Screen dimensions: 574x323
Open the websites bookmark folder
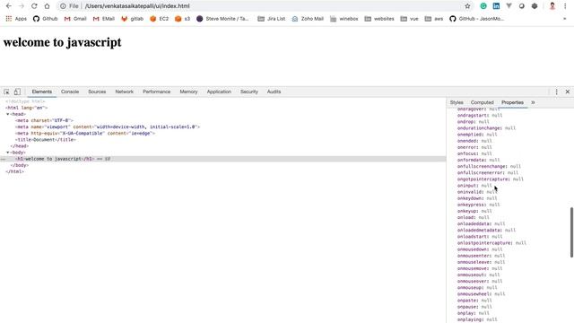[x=379, y=19]
